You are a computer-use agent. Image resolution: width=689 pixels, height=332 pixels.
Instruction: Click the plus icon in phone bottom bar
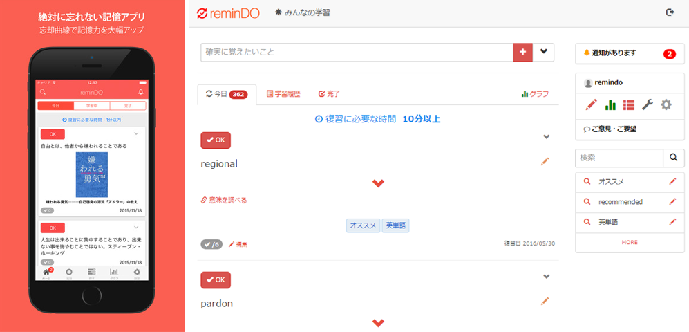(x=69, y=273)
